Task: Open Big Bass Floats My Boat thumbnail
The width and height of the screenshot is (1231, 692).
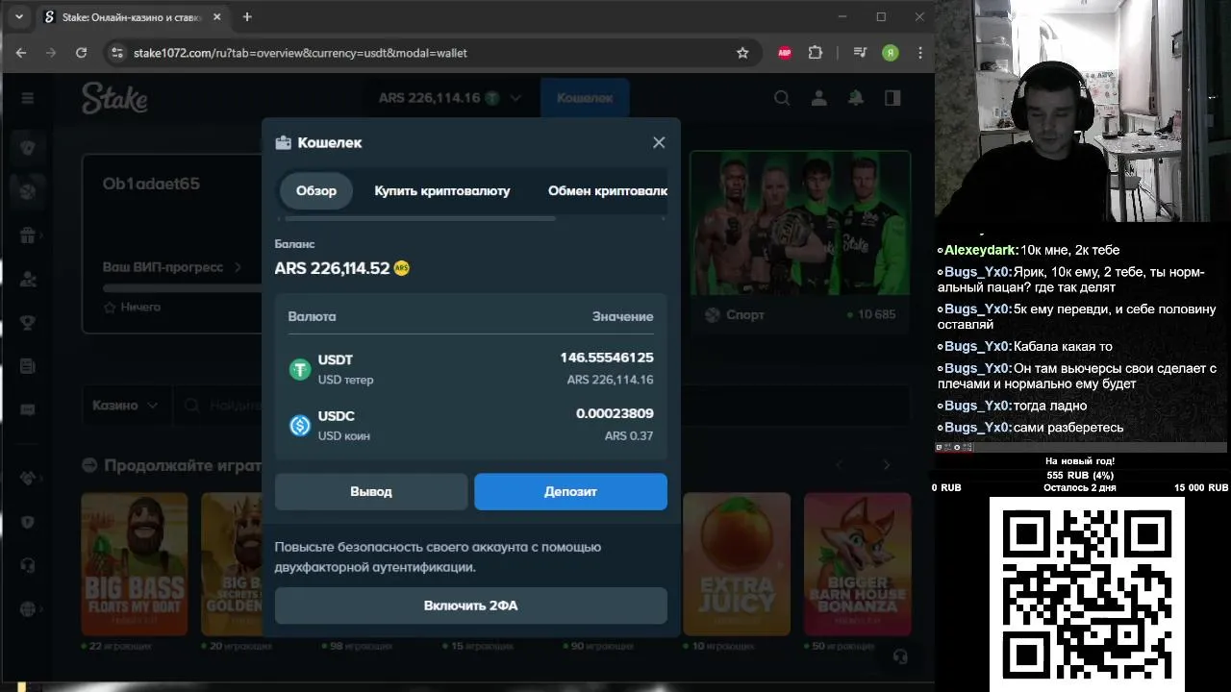Action: 134,564
